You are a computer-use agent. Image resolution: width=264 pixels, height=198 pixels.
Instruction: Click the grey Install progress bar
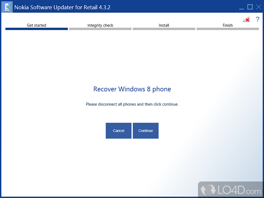point(164,29)
